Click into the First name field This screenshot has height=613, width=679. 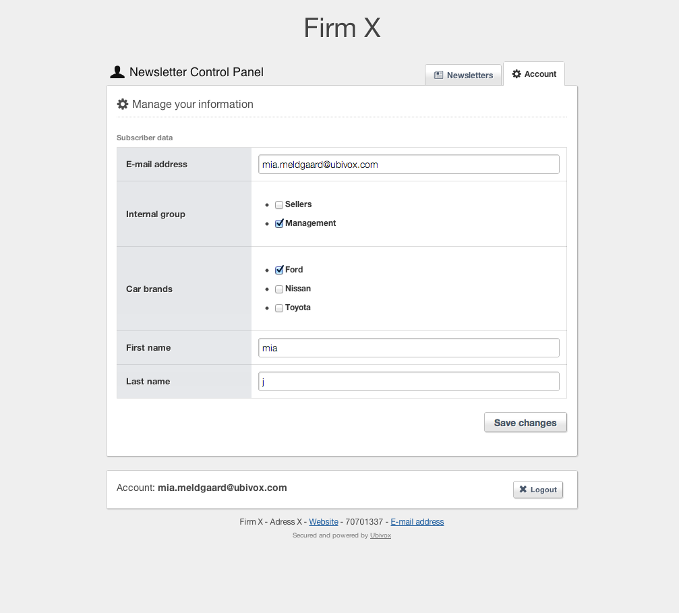point(409,348)
